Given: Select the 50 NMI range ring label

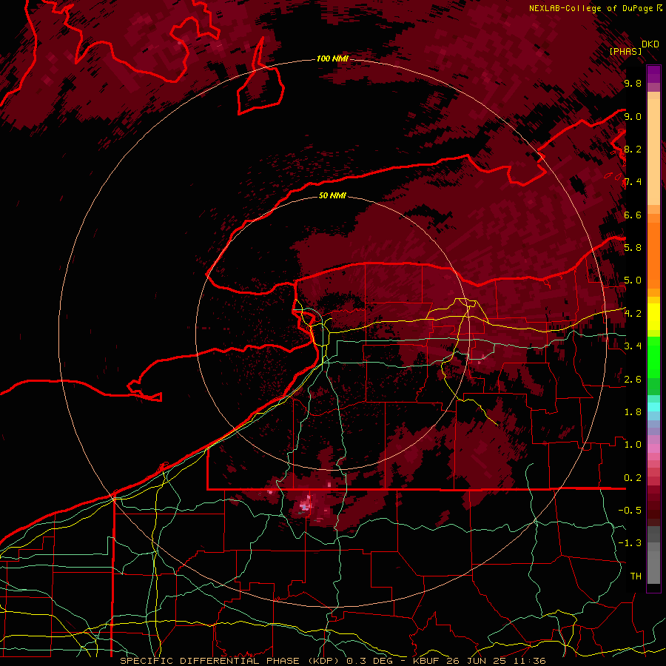Looking at the screenshot, I should tap(332, 196).
